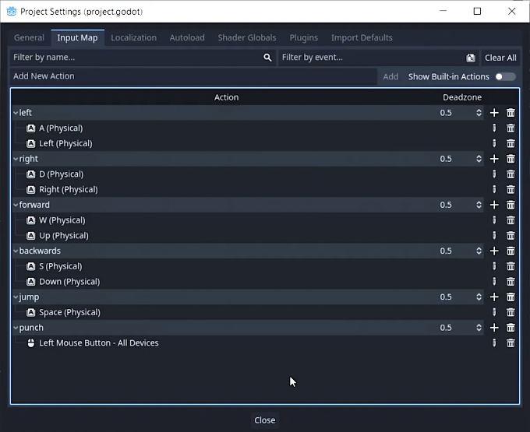Switch to the General tab
Screen dimensions: 530x432
[29, 37]
